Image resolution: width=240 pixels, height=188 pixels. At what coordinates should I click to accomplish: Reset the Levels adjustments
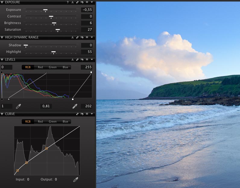82,60
